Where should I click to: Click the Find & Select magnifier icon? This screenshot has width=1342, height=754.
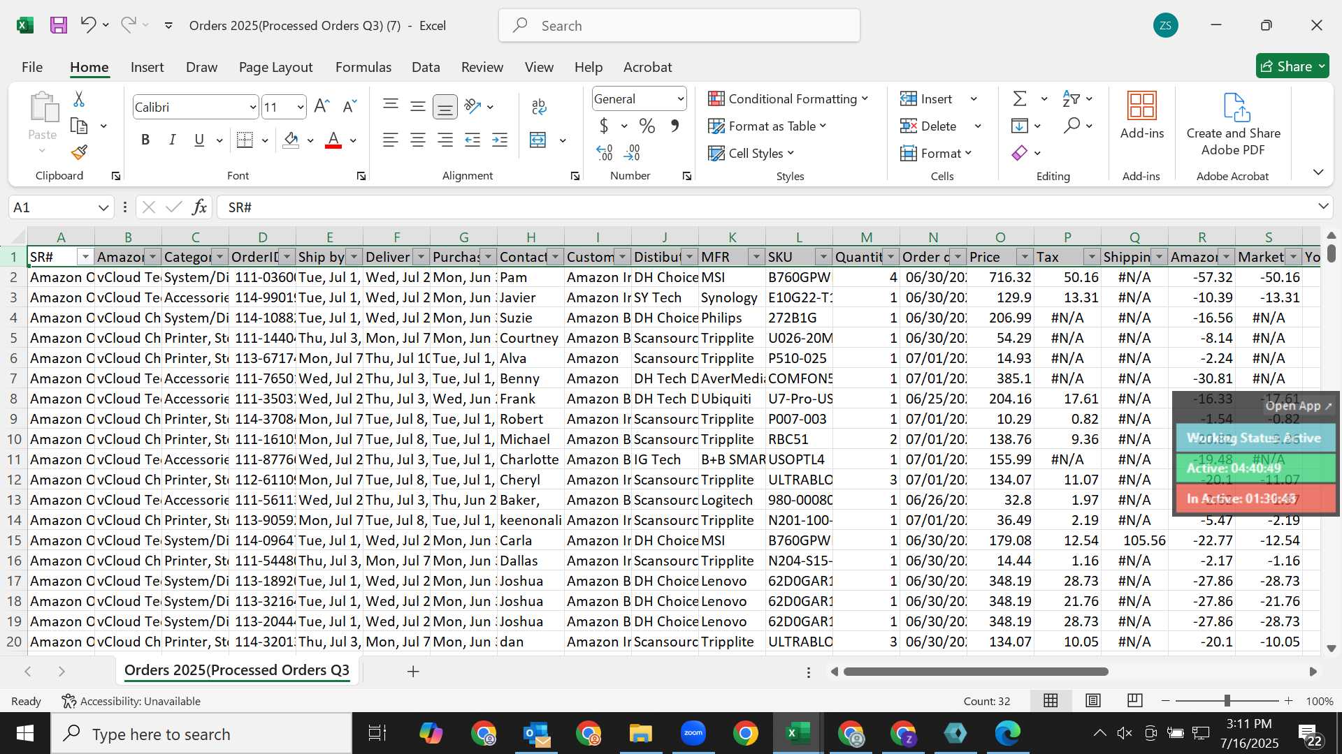click(1072, 126)
